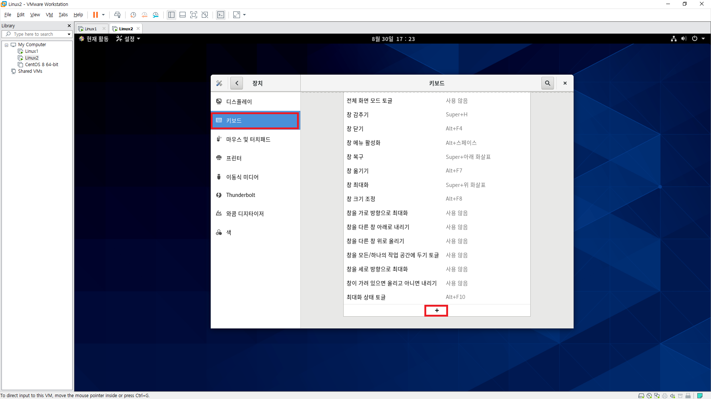Image resolution: width=711 pixels, height=399 pixels.
Task: Click the Pause VM toolbar icon
Action: (x=95, y=15)
